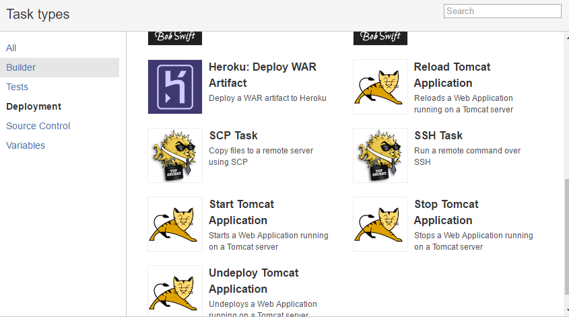Click the scrollbar up arrow
This screenshot has width=569, height=317.
tap(567, 37)
